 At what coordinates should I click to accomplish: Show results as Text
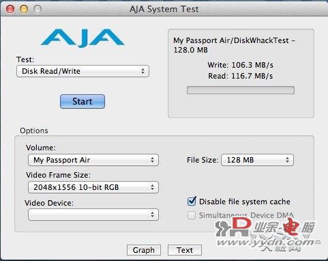pos(185,250)
